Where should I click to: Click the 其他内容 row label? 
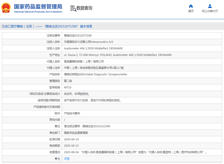point(55,120)
